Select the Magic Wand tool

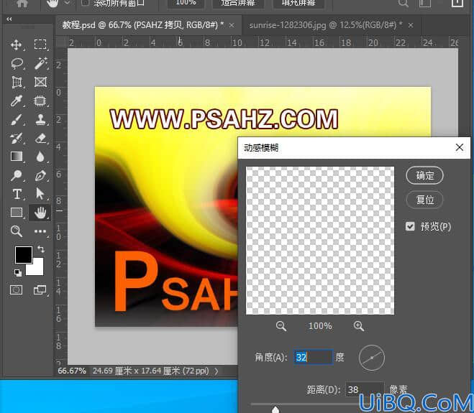40,63
